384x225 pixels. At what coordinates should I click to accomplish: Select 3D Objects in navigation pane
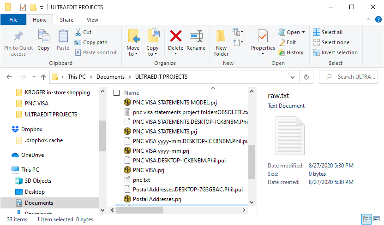33,181
